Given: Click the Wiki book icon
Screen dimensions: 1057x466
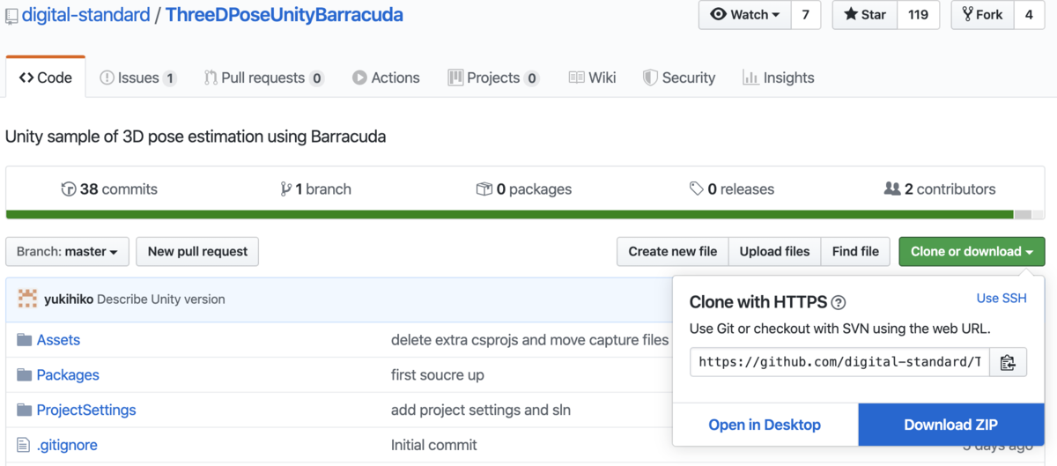Looking at the screenshot, I should (x=576, y=78).
